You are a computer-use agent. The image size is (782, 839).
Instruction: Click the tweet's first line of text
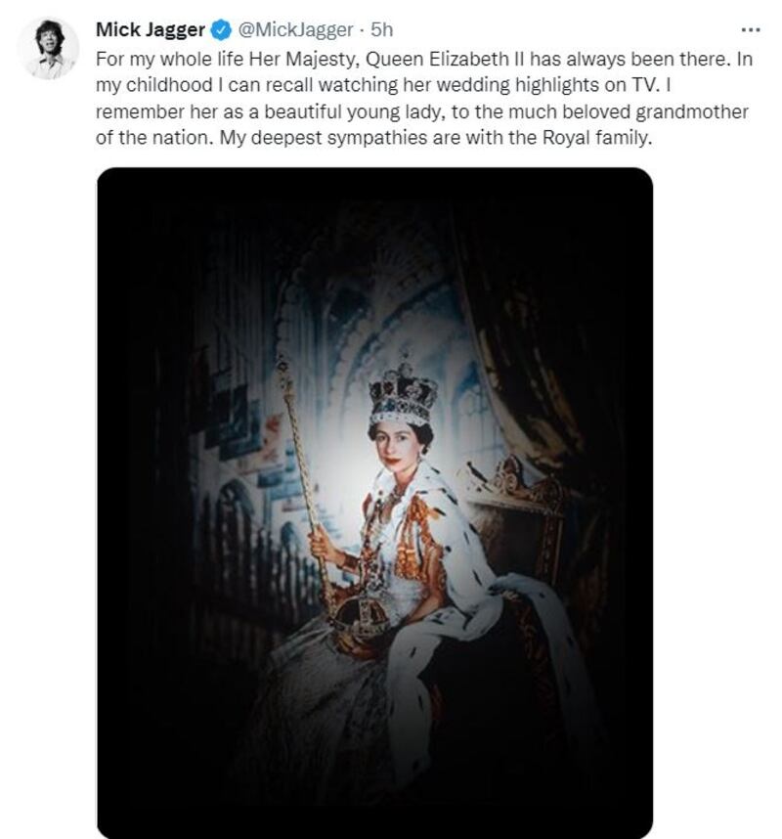423,59
